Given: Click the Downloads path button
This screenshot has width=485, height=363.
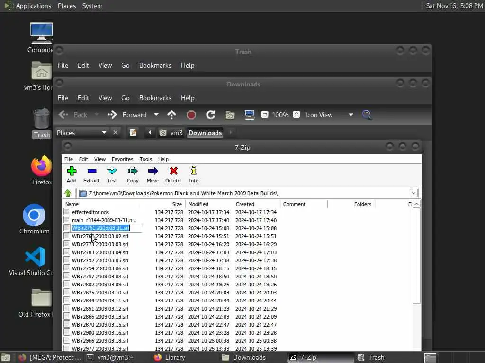Looking at the screenshot, I should point(205,133).
